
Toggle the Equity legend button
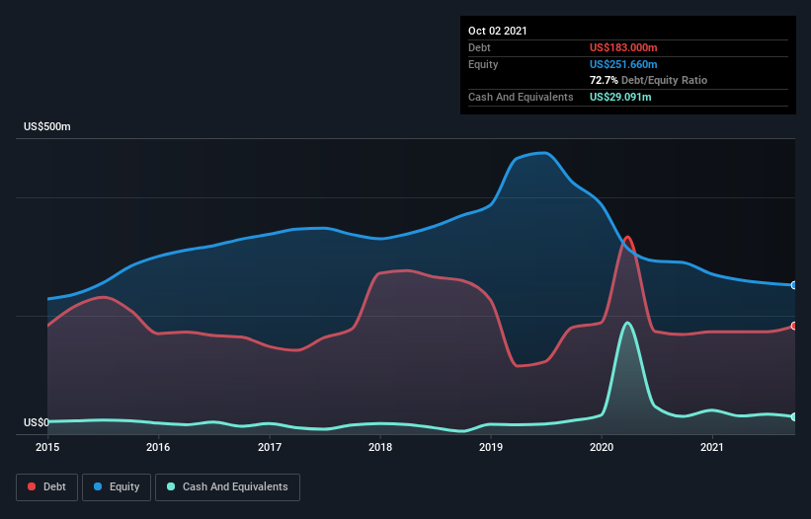(x=117, y=487)
